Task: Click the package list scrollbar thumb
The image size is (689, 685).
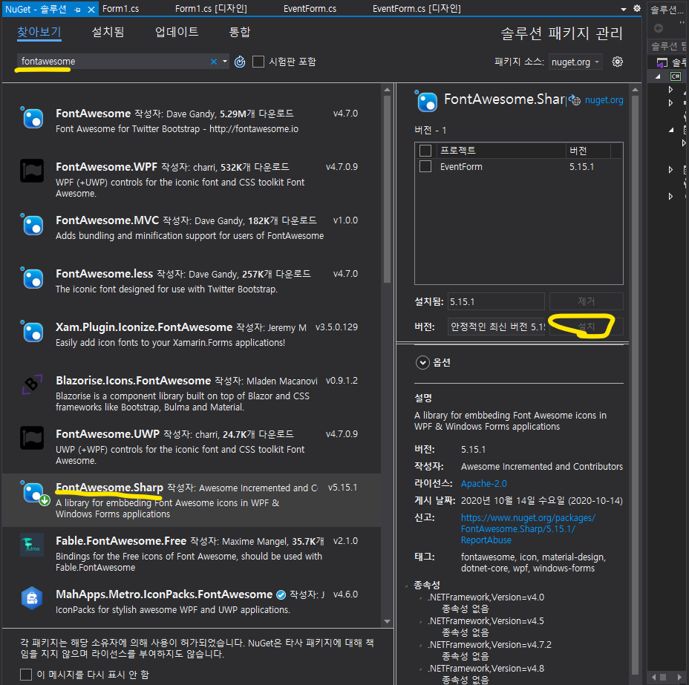Action: pyautogui.click(x=387, y=189)
